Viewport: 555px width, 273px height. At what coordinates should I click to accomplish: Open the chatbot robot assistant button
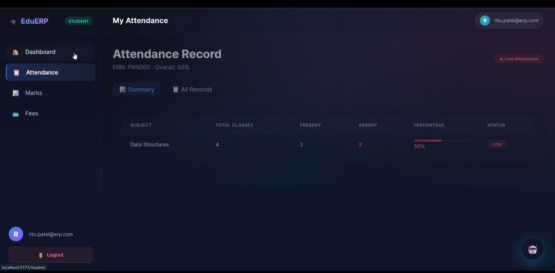click(x=532, y=249)
